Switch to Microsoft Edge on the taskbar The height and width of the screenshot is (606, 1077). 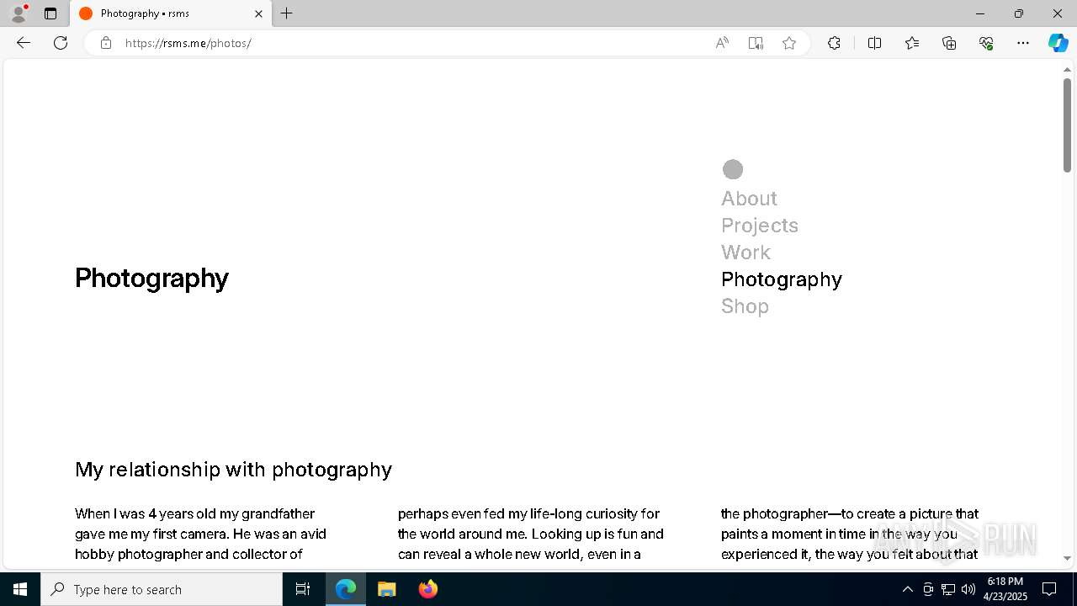coord(346,589)
